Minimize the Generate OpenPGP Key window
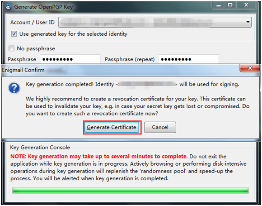Screen dimensions: 262x206 click(x=218, y=5)
